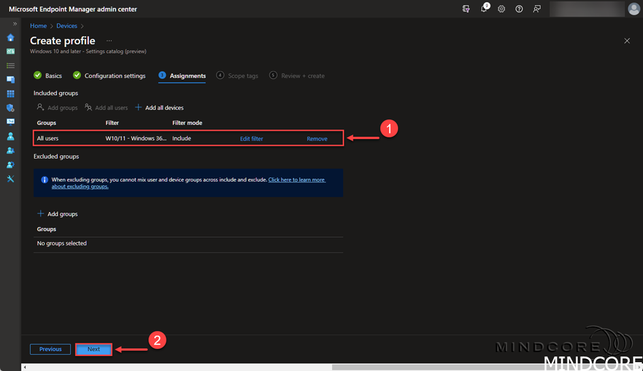Click Edit filter for All users
The image size is (643, 371).
click(251, 138)
